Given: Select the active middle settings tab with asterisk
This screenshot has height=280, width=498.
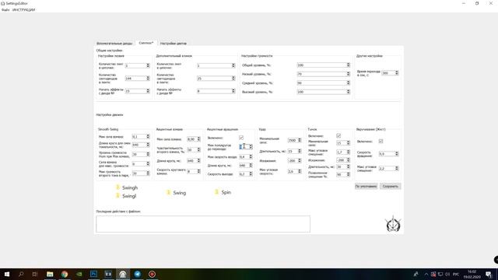Looking at the screenshot, I should click(x=146, y=43).
